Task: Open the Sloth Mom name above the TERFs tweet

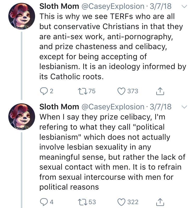Action: coord(59,6)
